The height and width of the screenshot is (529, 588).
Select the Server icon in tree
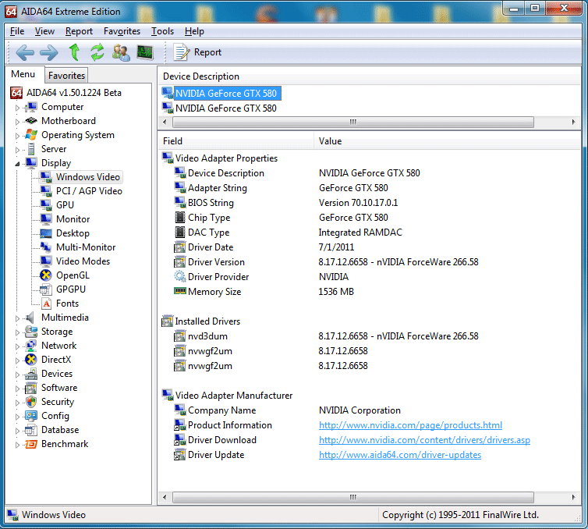(x=31, y=149)
